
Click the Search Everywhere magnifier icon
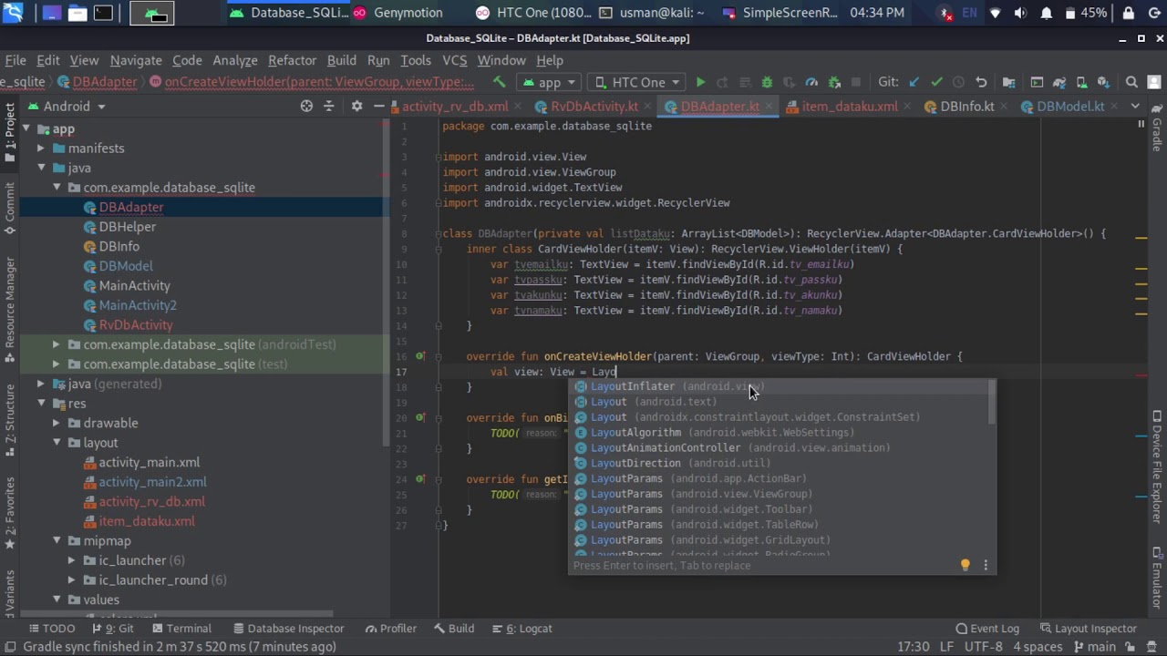(1131, 82)
